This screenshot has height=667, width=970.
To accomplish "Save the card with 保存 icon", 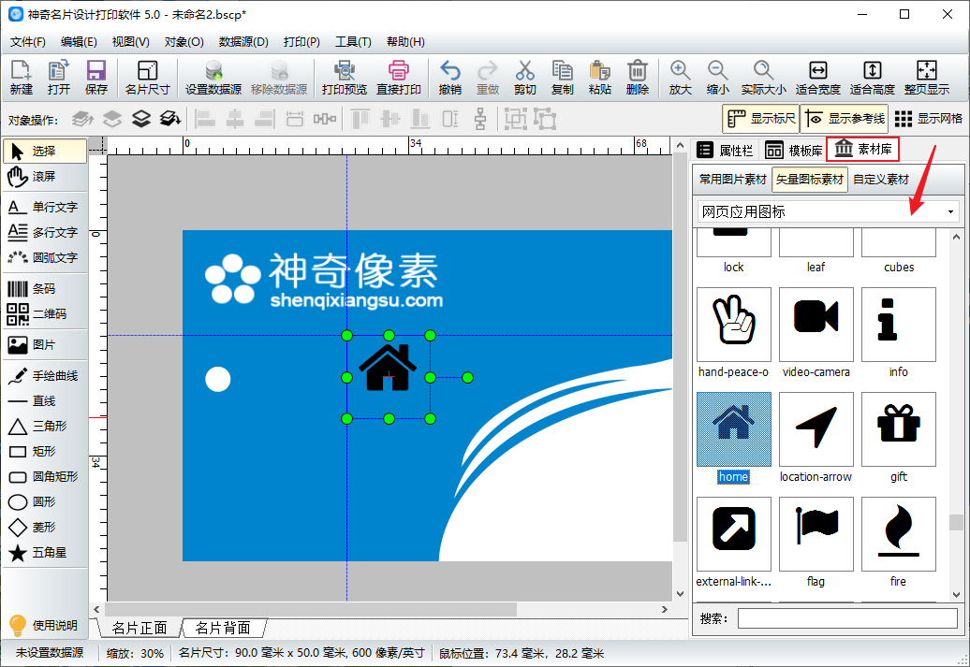I will coord(96,78).
